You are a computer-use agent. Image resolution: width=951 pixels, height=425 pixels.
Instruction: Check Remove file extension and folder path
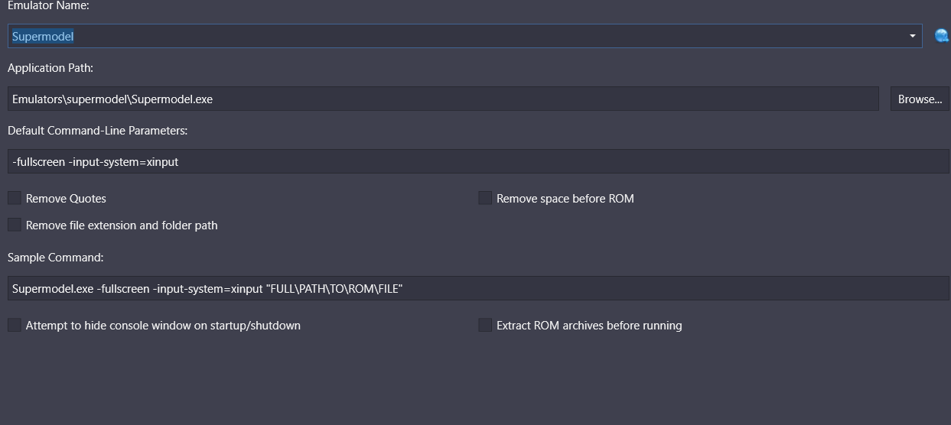coord(15,225)
